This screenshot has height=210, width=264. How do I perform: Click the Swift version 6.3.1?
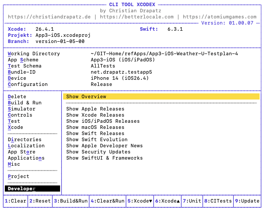[x=175, y=29]
